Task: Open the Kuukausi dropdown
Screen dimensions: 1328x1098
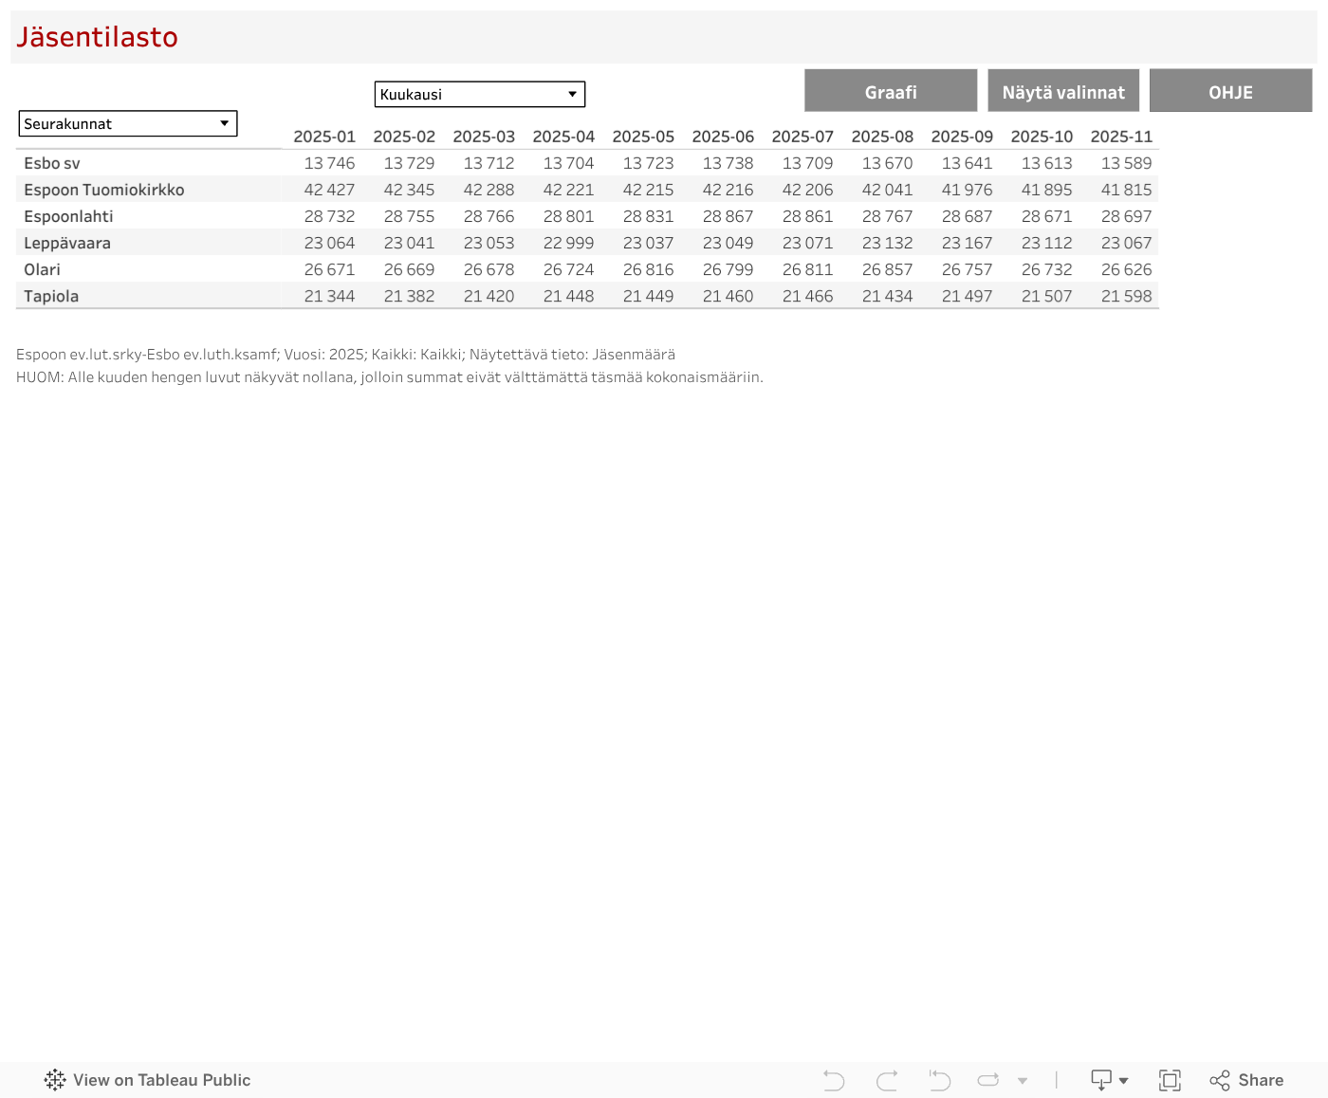Action: coord(479,94)
